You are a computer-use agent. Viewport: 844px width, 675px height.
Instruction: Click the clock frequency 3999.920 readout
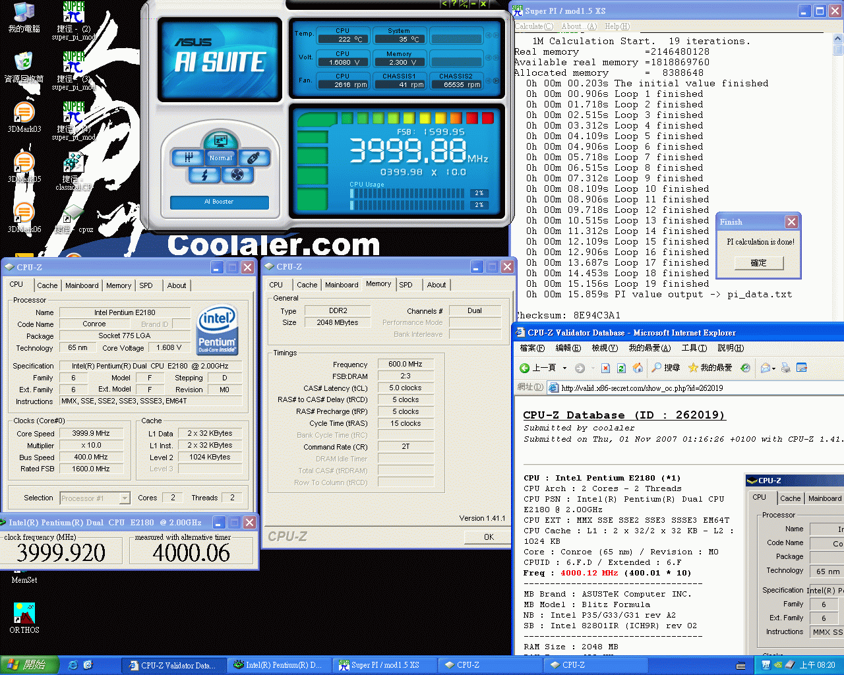pyautogui.click(x=61, y=552)
